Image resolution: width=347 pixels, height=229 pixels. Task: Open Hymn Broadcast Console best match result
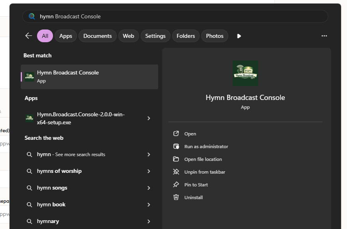coord(89,77)
